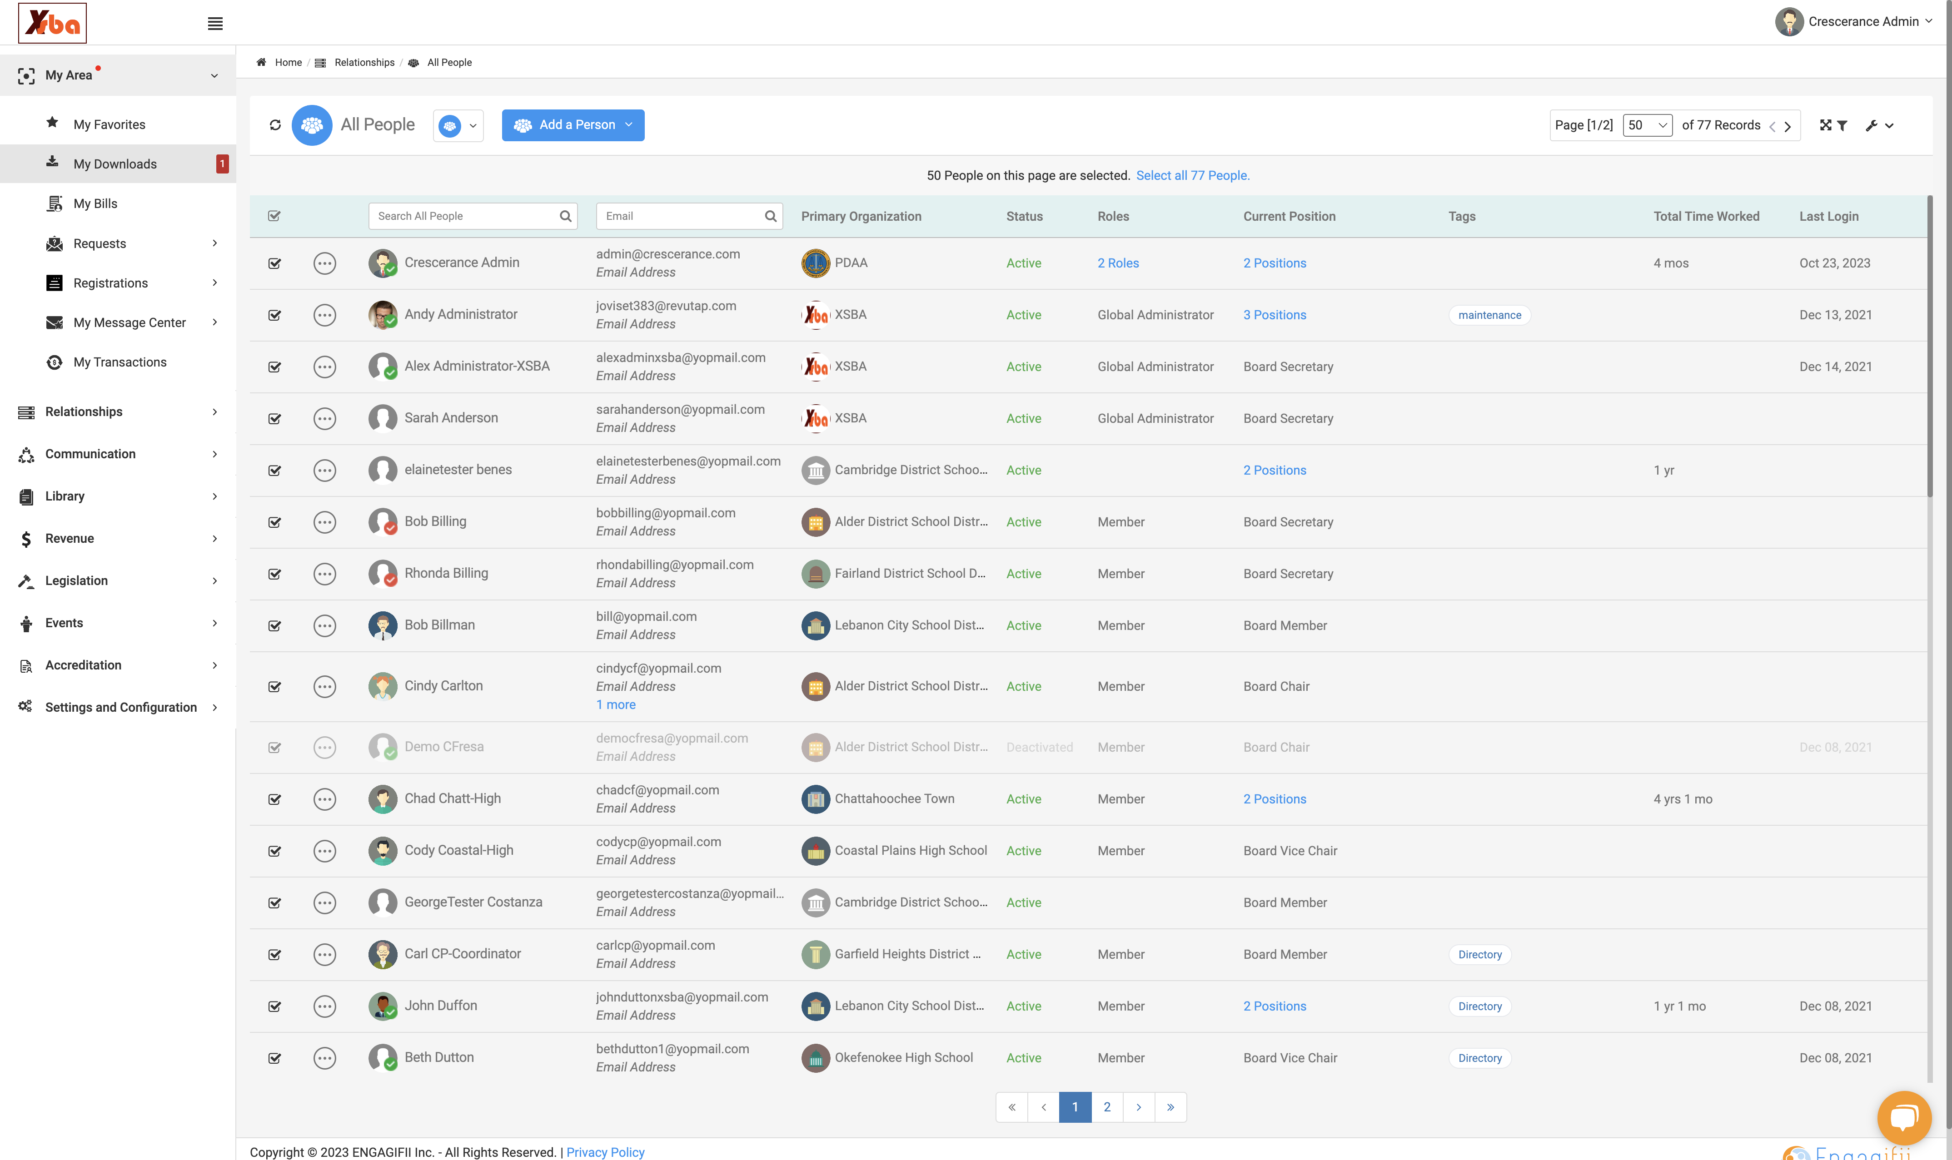
Task: Click the 1 more link under Cindy Carlton
Action: (616, 704)
